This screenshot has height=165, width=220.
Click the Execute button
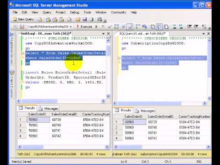(84, 27)
